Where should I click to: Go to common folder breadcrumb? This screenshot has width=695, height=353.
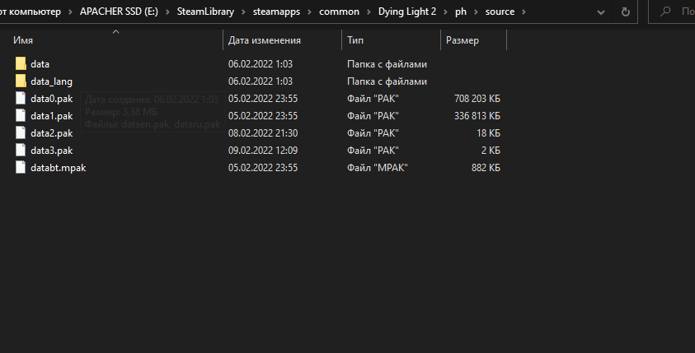pyautogui.click(x=340, y=13)
